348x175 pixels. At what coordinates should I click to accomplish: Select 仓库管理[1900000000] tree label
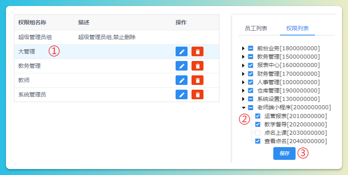click(x=288, y=90)
